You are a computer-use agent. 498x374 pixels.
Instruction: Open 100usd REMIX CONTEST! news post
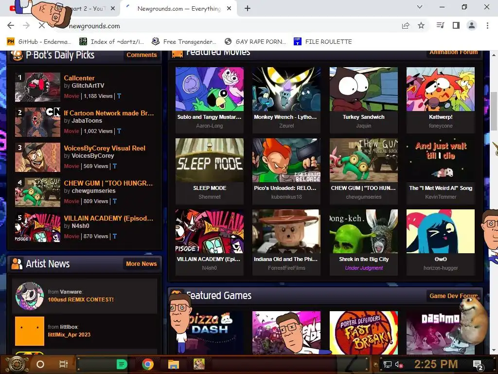[x=81, y=299]
